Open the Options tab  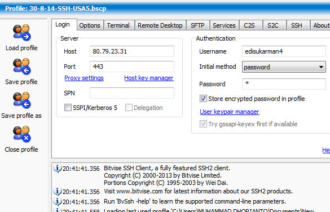point(90,25)
